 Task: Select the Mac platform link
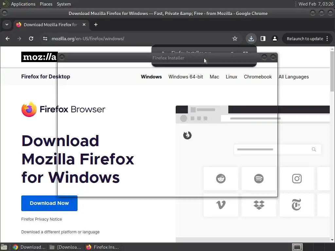[214, 76]
